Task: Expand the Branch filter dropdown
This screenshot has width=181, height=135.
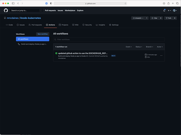Action: pyautogui.click(x=149, y=47)
